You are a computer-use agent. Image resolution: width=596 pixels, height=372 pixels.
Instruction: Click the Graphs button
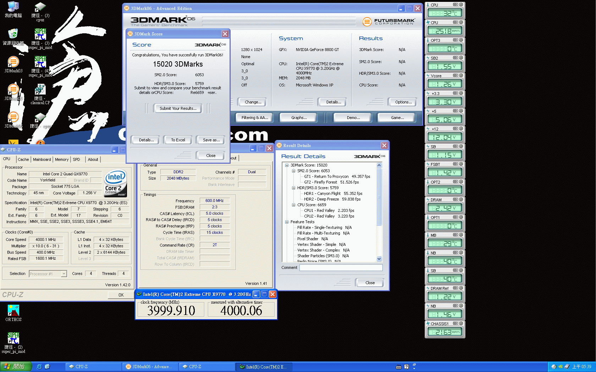coord(299,118)
